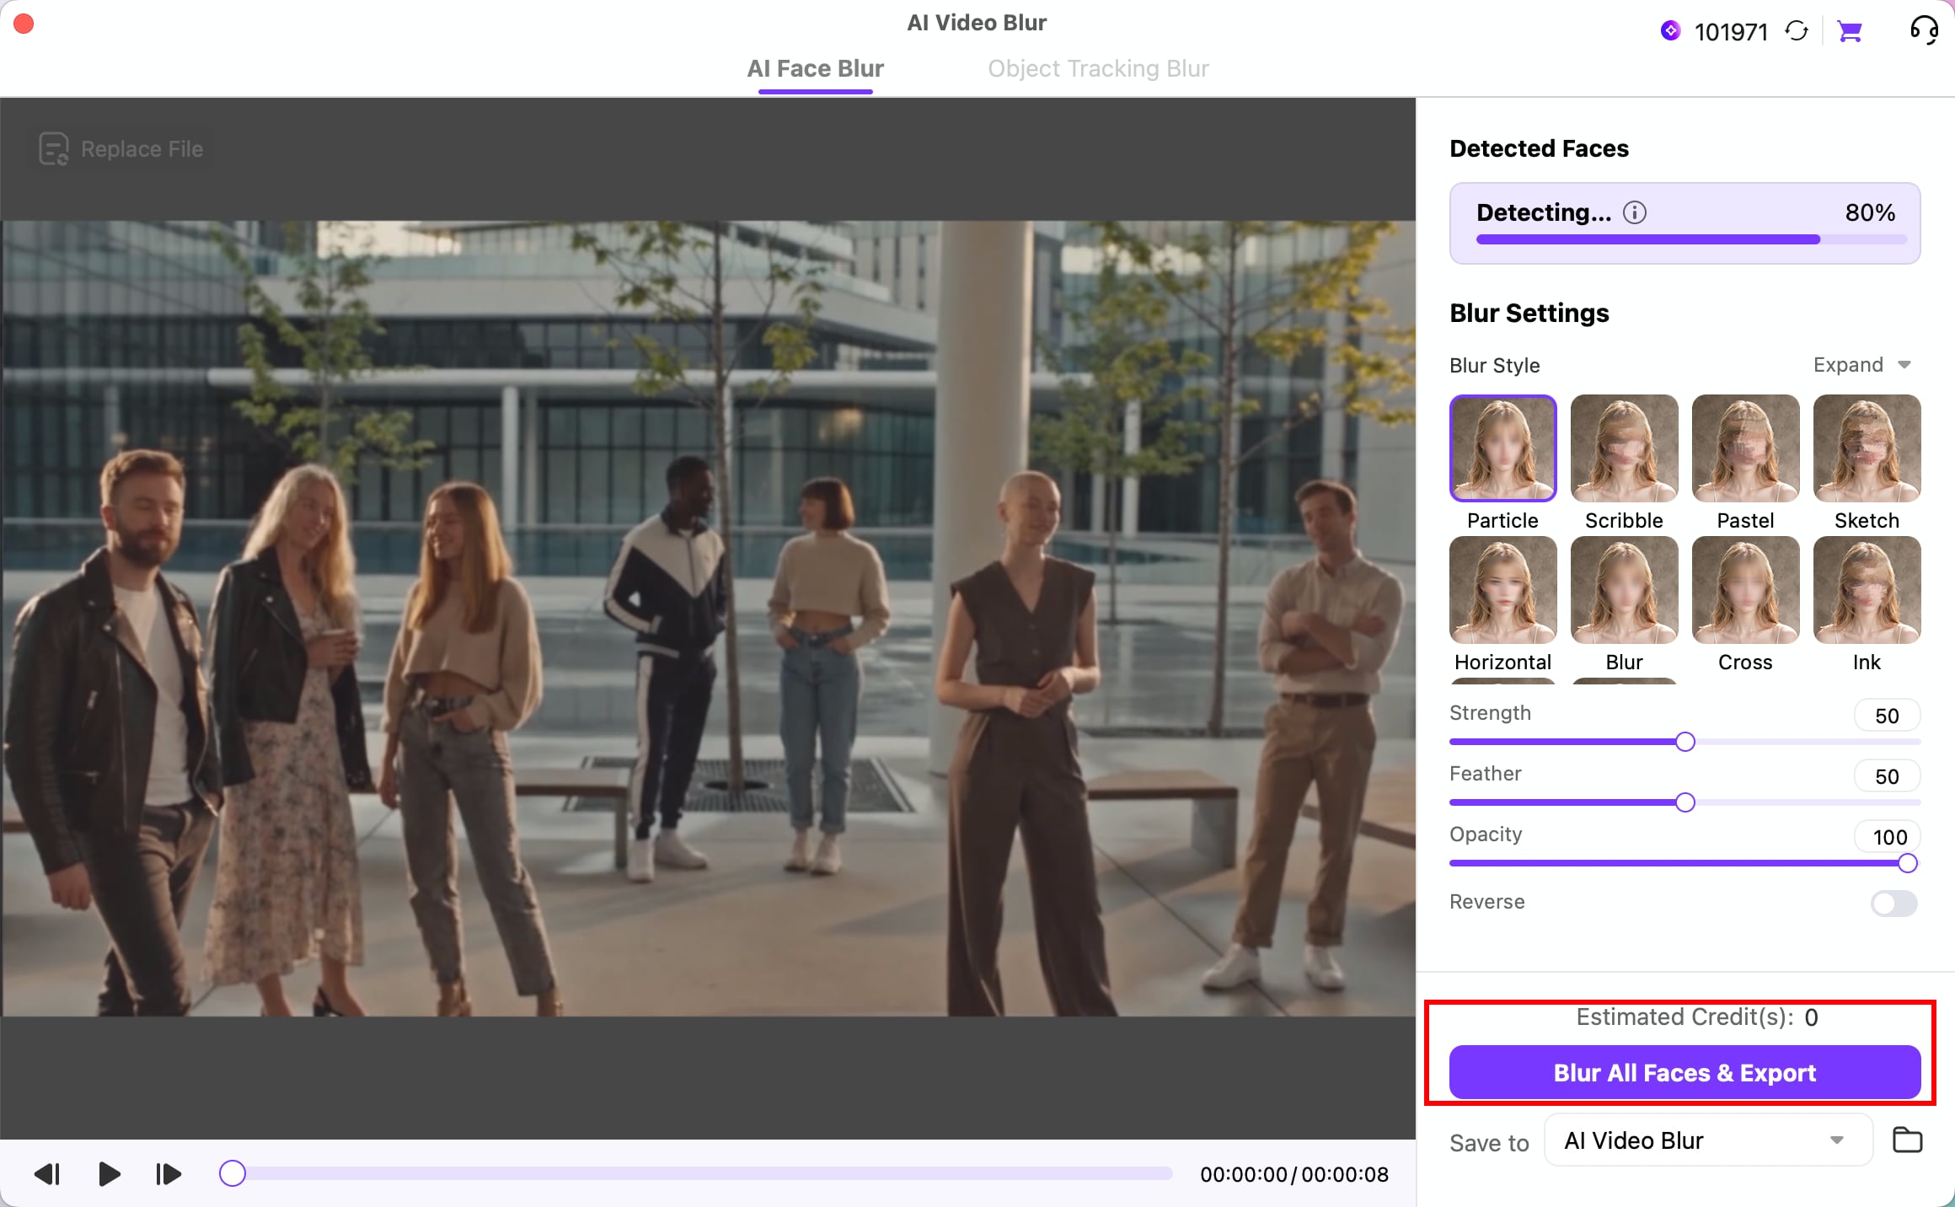The height and width of the screenshot is (1207, 1955).
Task: Click the Strength slider handle
Action: coord(1685,742)
